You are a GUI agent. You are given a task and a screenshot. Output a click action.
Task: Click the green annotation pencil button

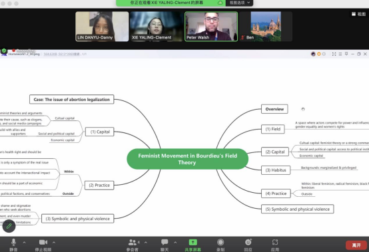[x=9, y=226]
